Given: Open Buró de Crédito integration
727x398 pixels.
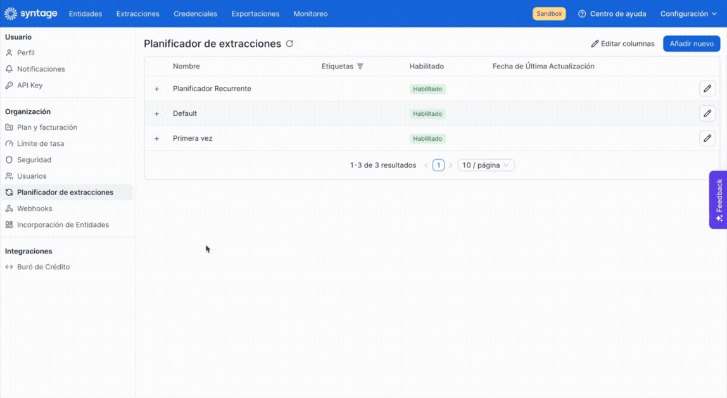Looking at the screenshot, I should point(43,267).
